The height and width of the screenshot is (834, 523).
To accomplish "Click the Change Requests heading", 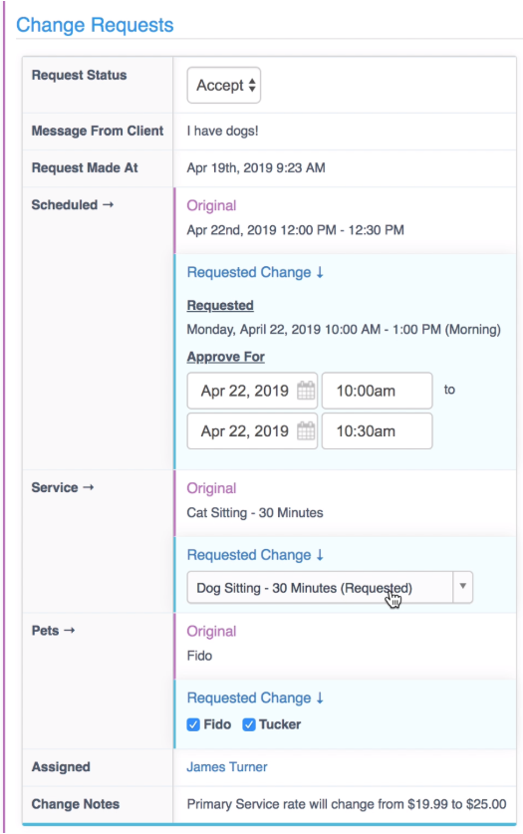I will (x=95, y=25).
